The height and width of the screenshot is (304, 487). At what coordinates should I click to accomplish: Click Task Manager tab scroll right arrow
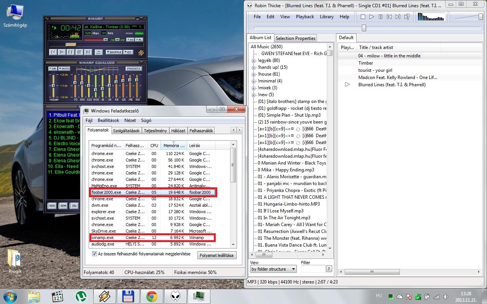coord(240,130)
